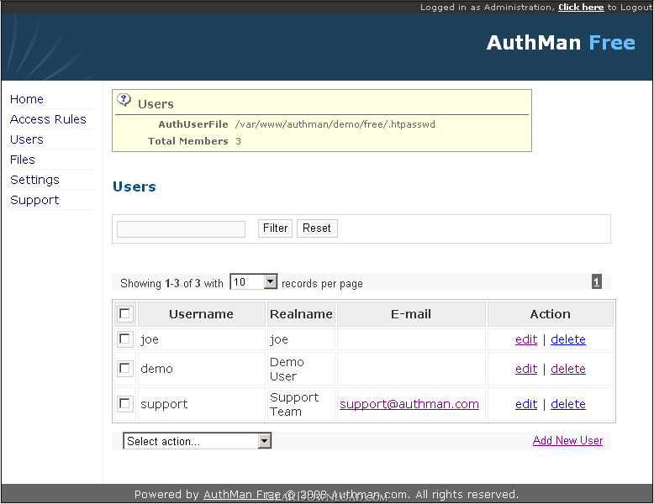Click the 'demo' username cell
The height and width of the screenshot is (504, 654).
click(x=201, y=369)
